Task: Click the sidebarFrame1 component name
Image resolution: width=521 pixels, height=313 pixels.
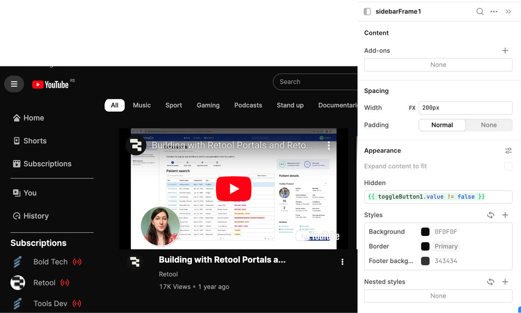Action: coord(399,11)
